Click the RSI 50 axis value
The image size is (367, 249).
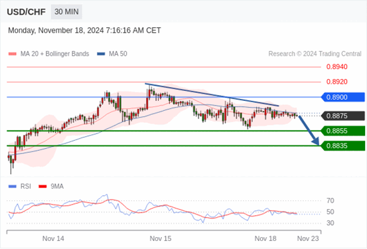[330, 212]
